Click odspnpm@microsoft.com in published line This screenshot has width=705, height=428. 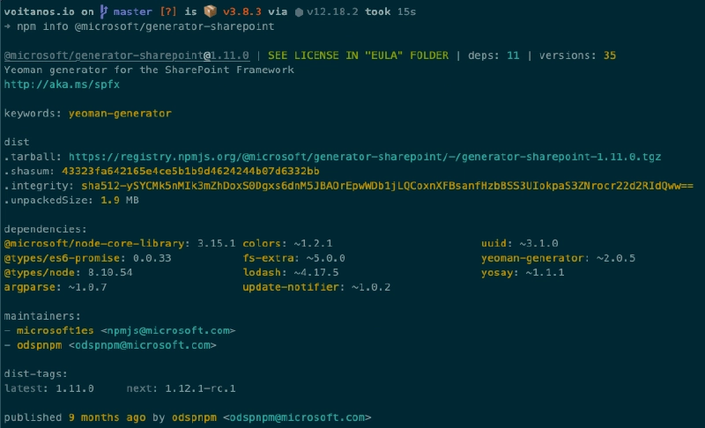point(297,417)
